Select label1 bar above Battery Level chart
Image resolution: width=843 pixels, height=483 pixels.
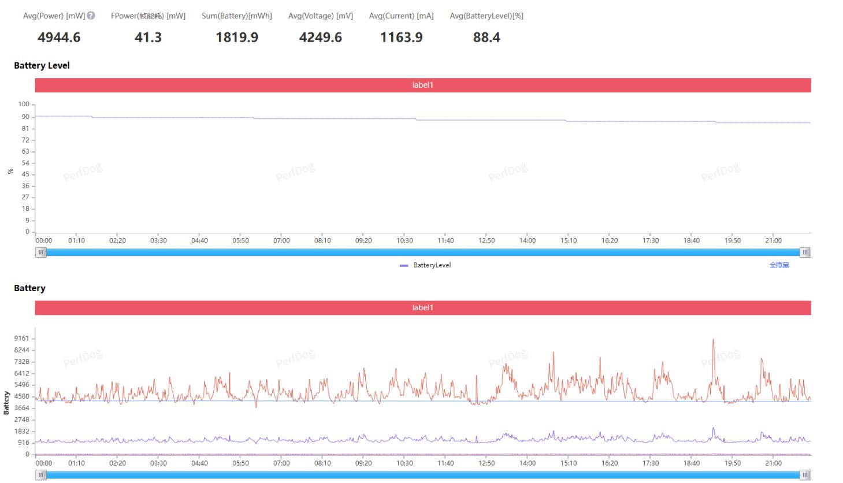[x=422, y=85]
